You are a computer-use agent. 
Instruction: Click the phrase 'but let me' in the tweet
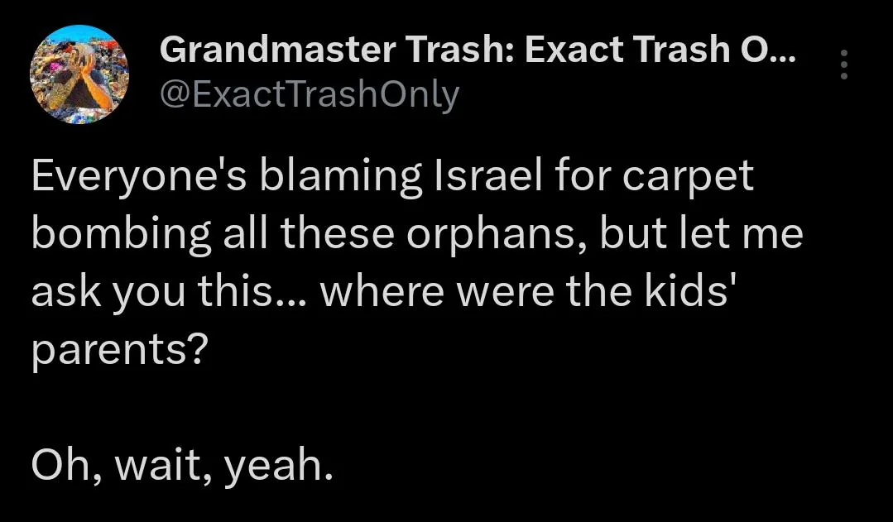click(701, 232)
